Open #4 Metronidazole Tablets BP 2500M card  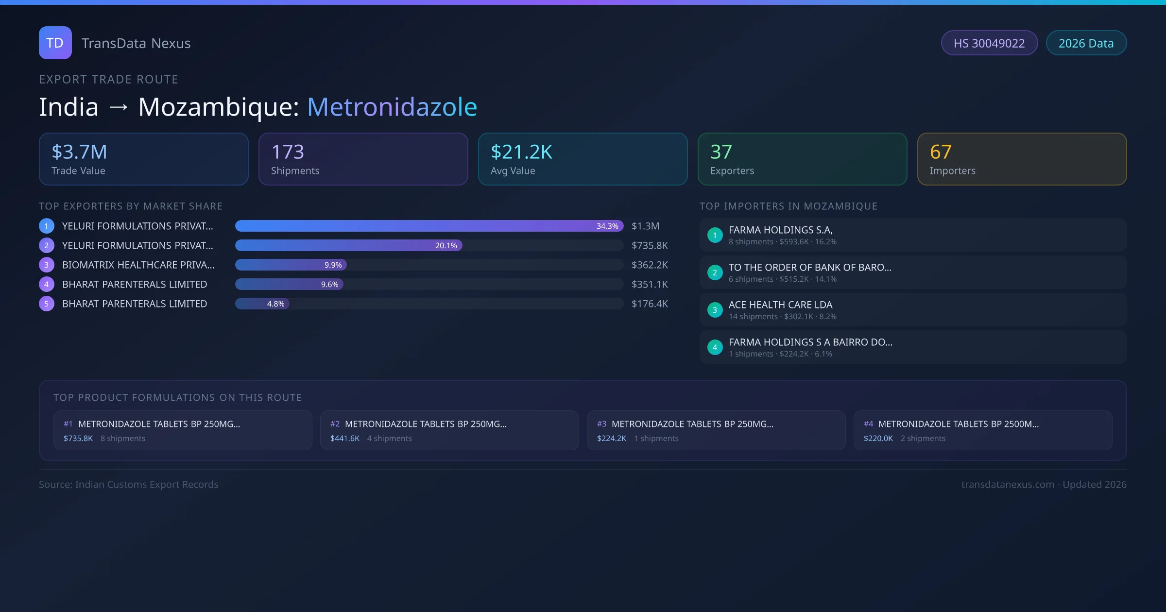coord(982,430)
